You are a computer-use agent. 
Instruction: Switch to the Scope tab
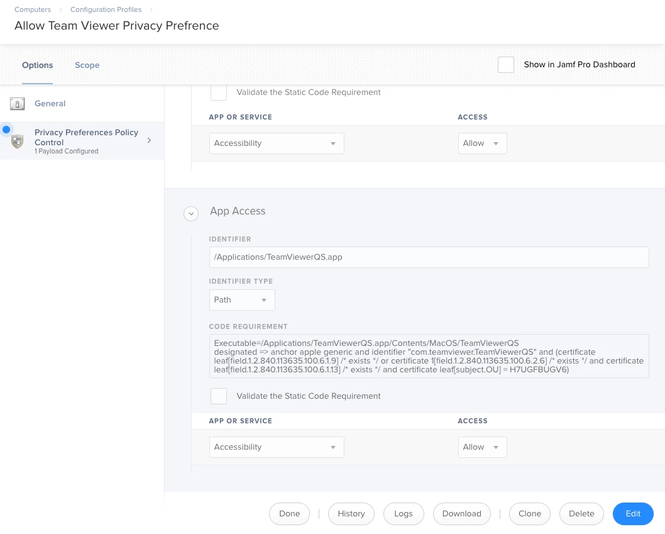[87, 65]
